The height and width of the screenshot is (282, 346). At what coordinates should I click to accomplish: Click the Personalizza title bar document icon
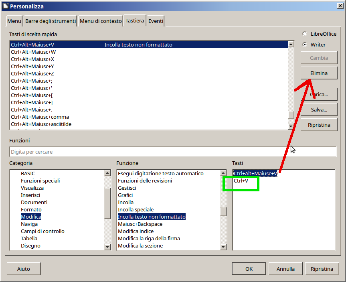6,6
